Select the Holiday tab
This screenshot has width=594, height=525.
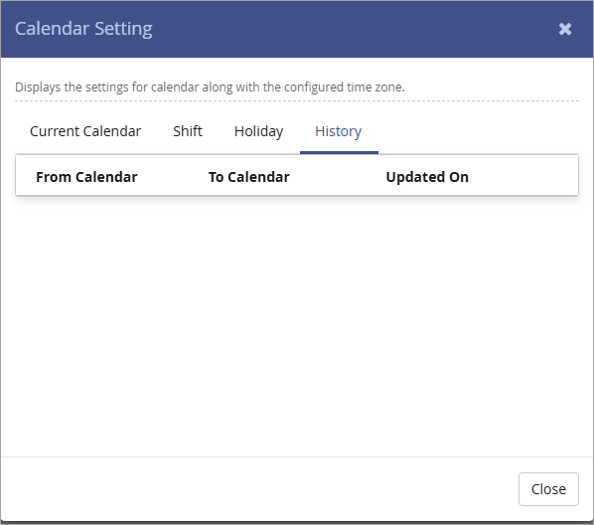tap(258, 131)
